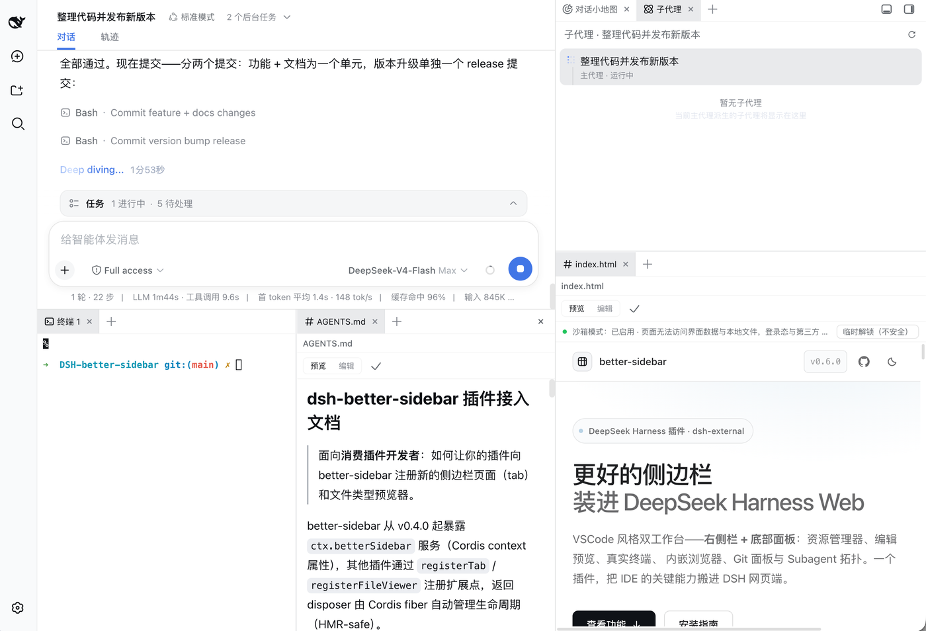Click the DeepSeek whale logo icon

(17, 22)
